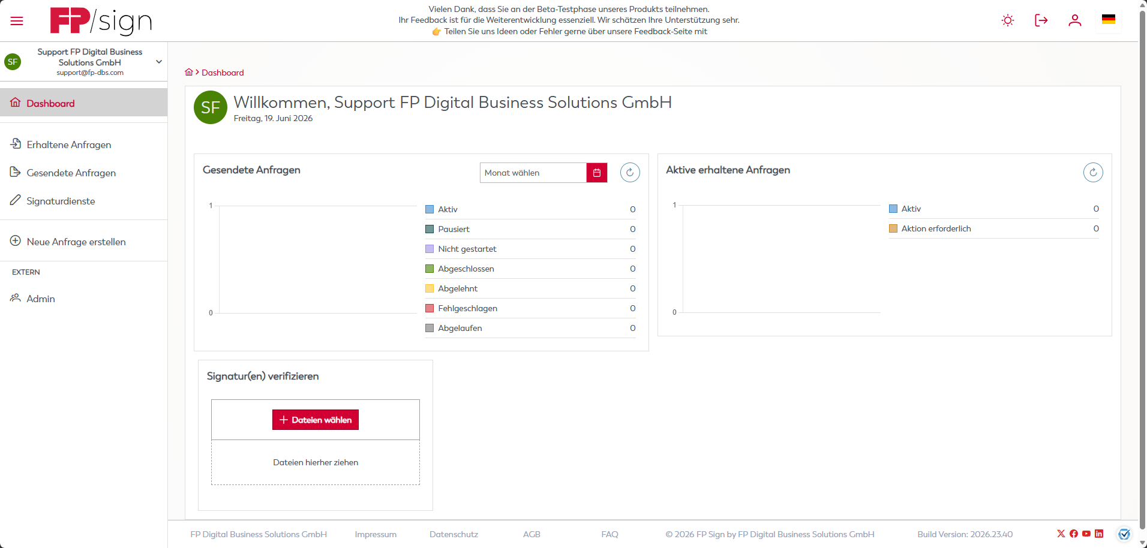Viewport: 1147px width, 548px height.
Task: Click the Dateien hierher ziehen drop zone
Action: point(316,462)
